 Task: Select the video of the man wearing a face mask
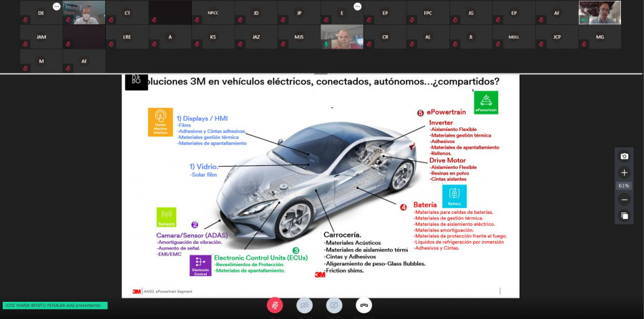[84, 13]
